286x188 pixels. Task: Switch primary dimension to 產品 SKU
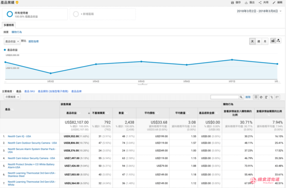29,91
